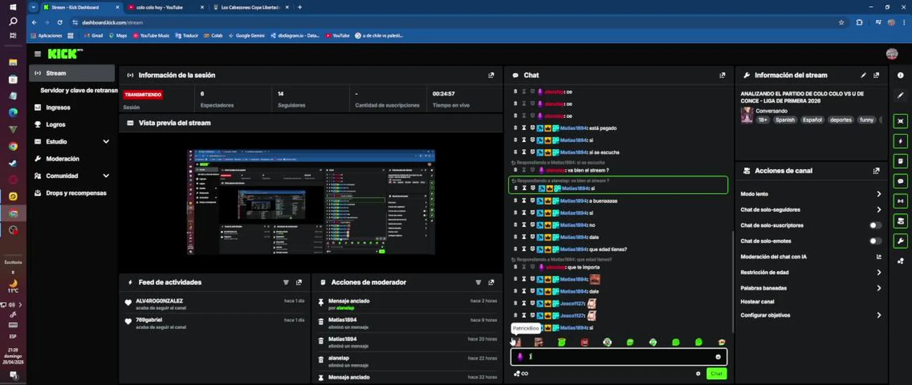Open Moderación del chat con IA
912x385 pixels.
[810, 257]
